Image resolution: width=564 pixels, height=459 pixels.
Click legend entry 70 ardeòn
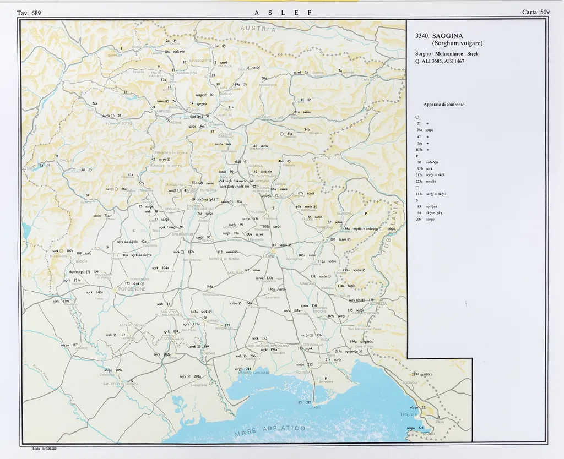427,163
